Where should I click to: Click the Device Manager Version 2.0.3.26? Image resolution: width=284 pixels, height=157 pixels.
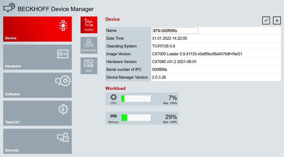pos(159,77)
